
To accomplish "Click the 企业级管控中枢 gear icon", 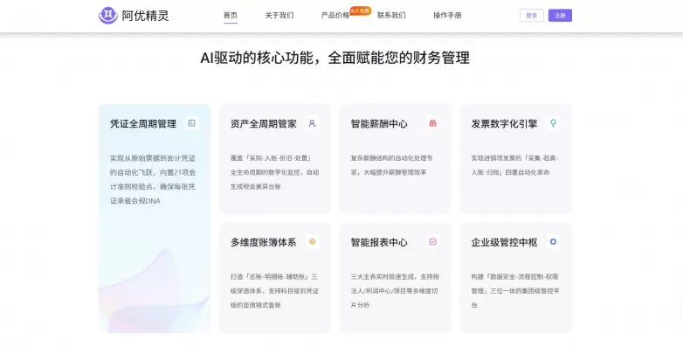I will click(553, 241).
